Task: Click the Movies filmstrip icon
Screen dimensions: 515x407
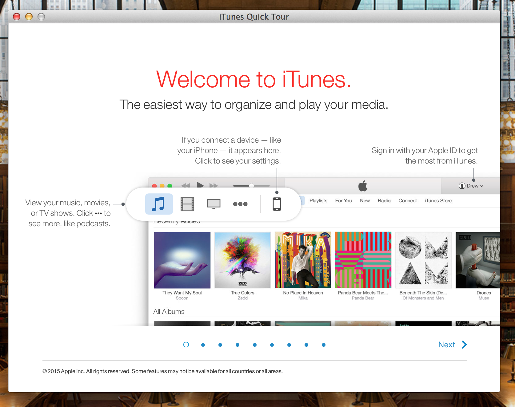Action: pos(187,204)
